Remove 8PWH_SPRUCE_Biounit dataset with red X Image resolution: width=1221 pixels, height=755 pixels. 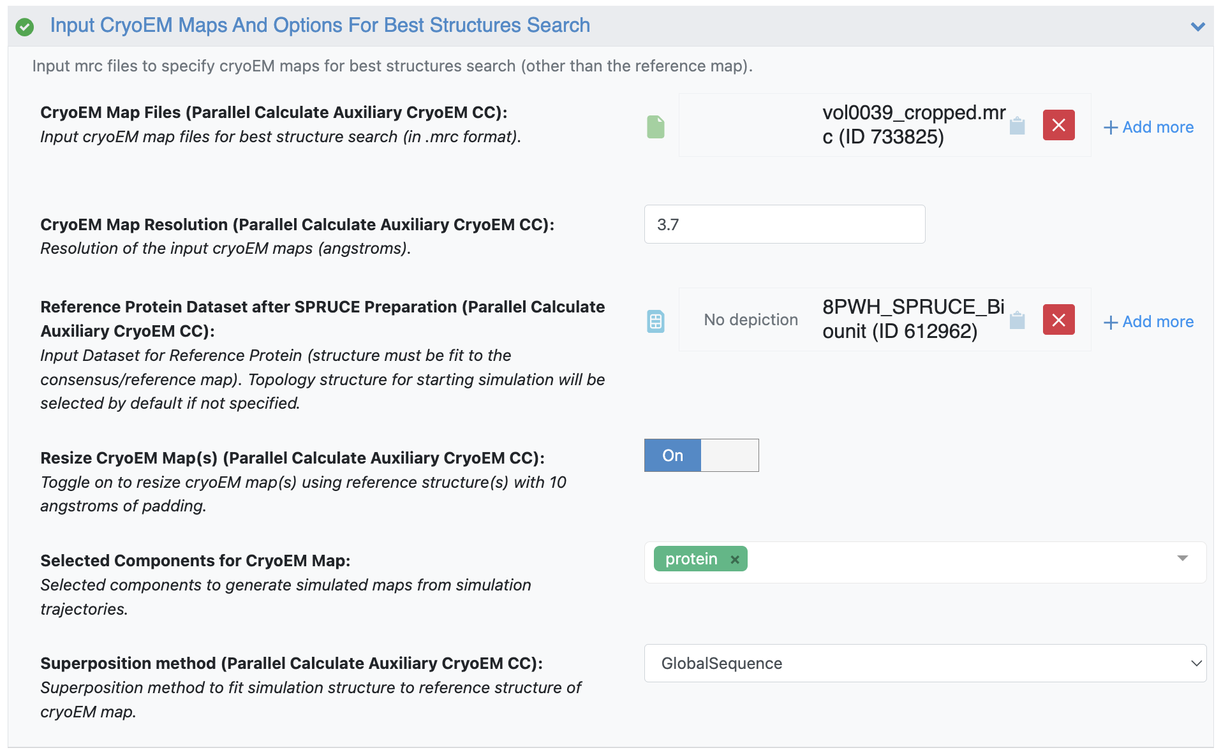click(1058, 320)
